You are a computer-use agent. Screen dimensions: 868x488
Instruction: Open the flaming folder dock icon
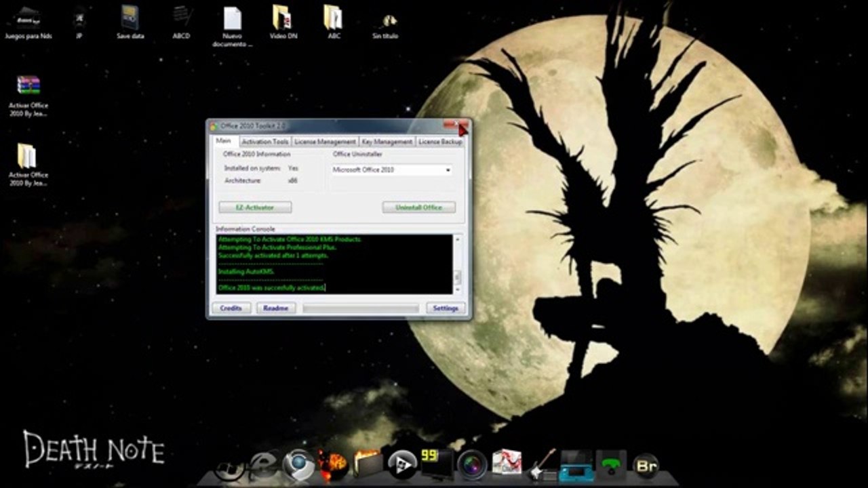tap(368, 464)
